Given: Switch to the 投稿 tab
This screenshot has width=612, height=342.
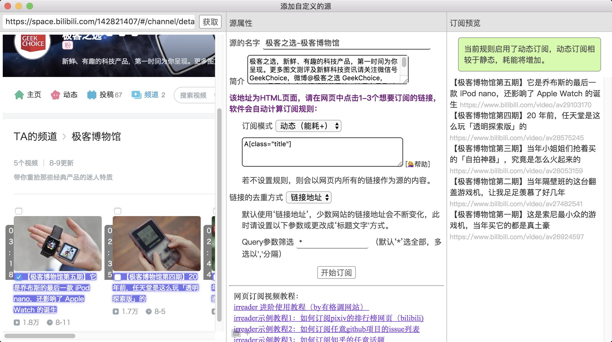Looking at the screenshot, I should point(107,95).
